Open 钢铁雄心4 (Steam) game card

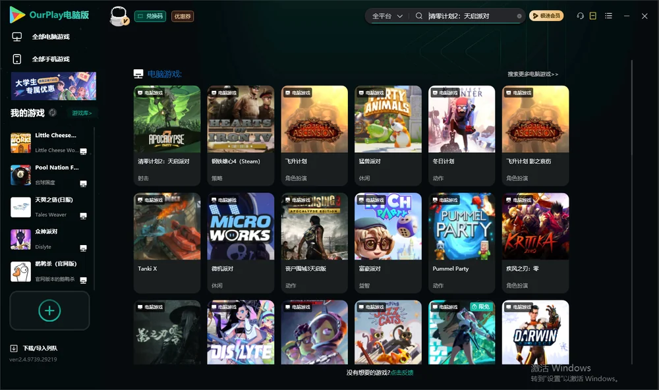tap(241, 135)
